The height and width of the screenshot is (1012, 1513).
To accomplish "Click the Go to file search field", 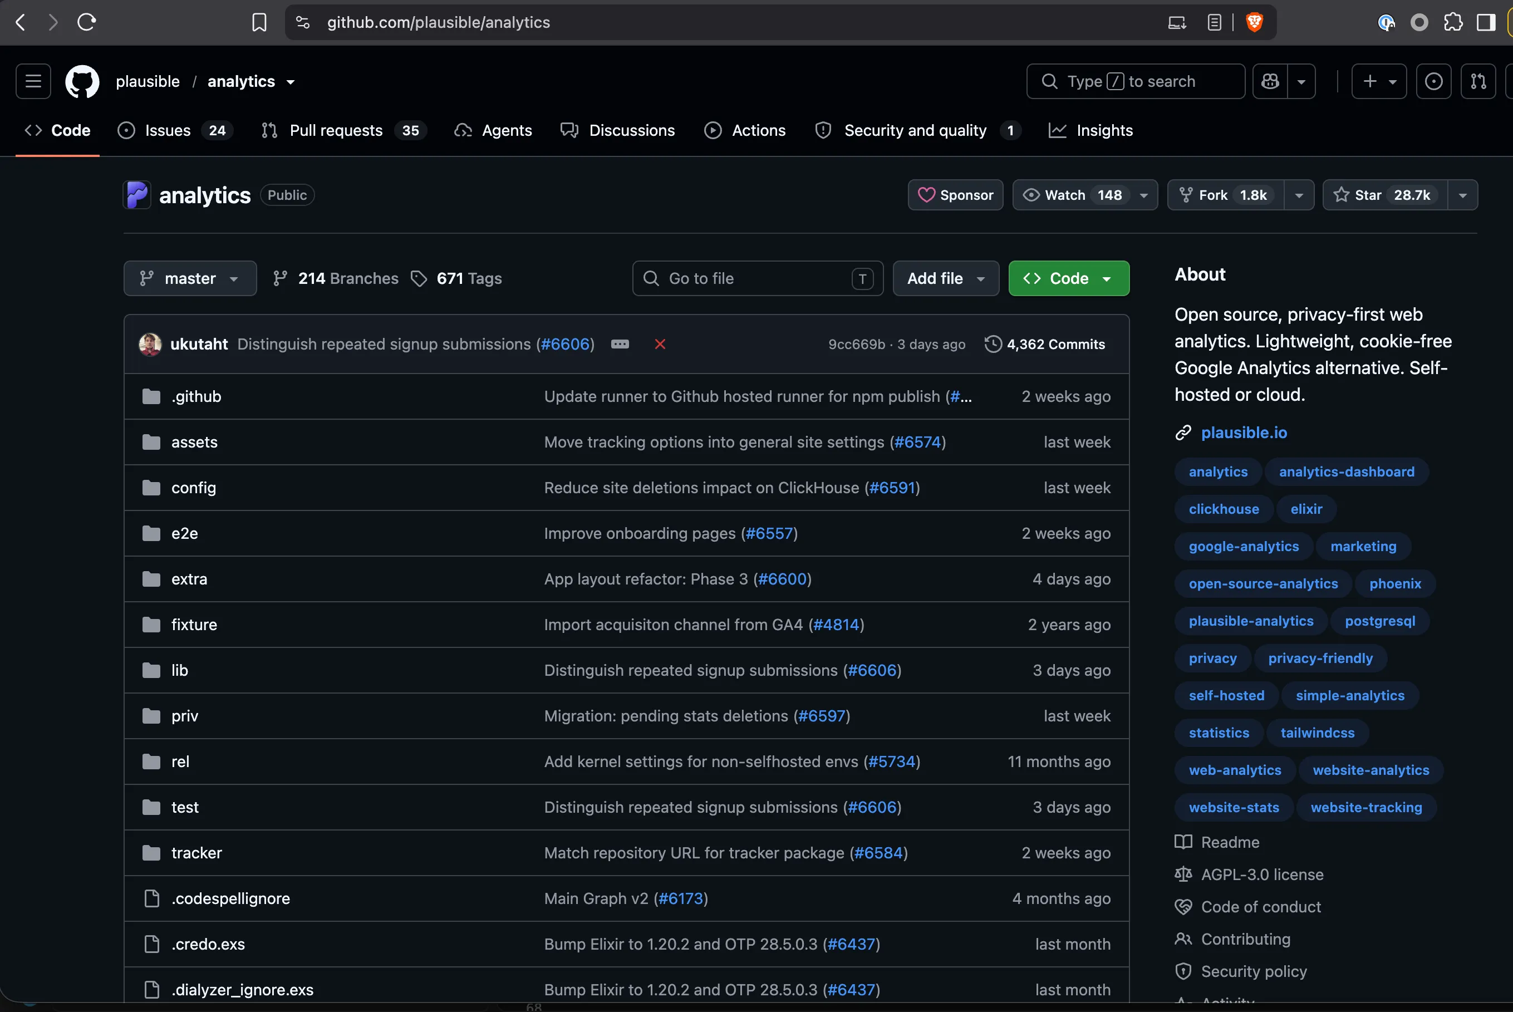I will [x=758, y=278].
